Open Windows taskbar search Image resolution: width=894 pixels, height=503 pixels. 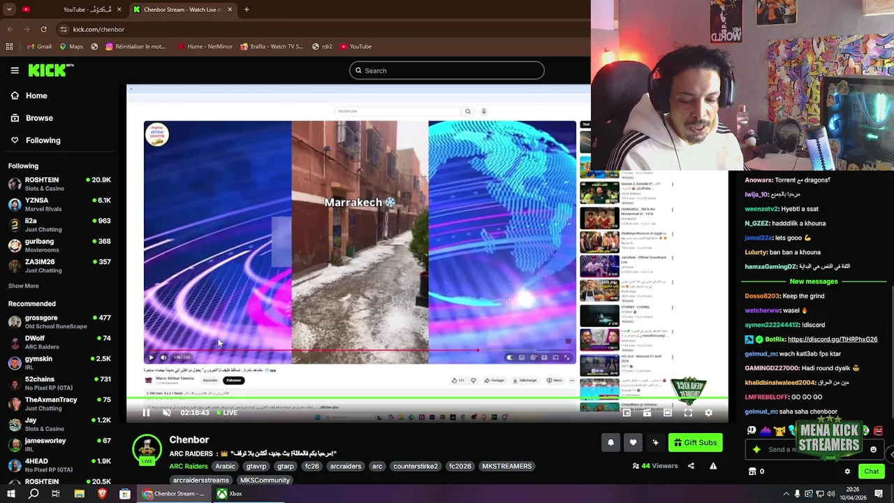[x=34, y=494]
